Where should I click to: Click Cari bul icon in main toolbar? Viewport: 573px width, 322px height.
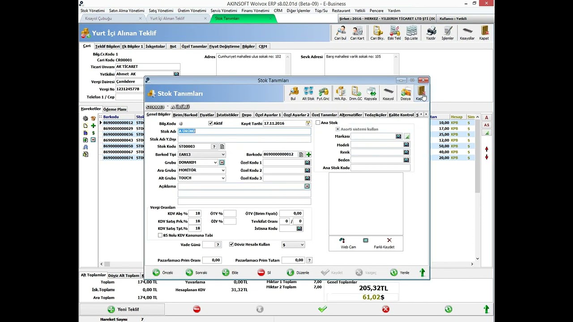tap(340, 33)
